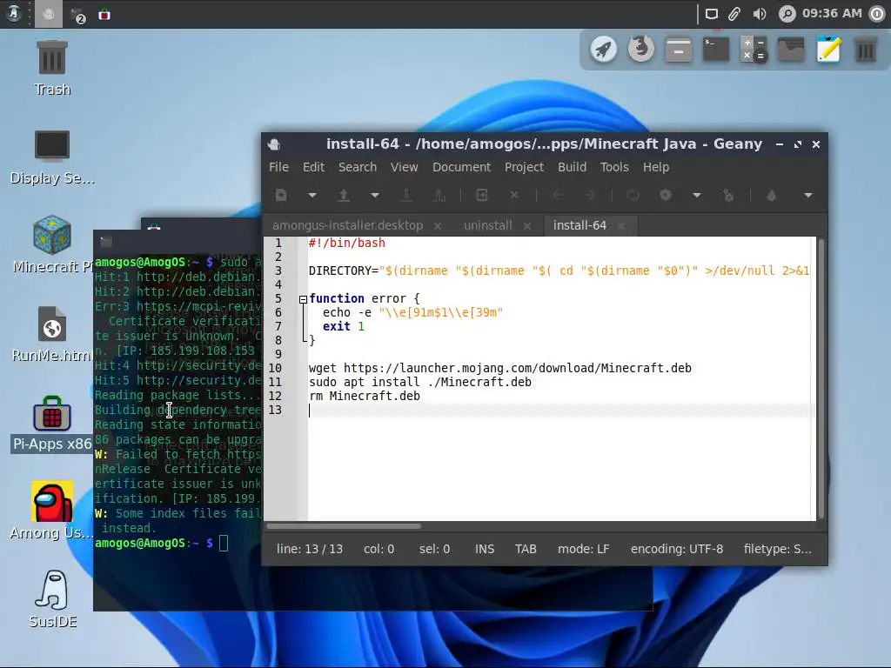891x668 pixels.
Task: Close the uninstall tab
Action: click(526, 226)
